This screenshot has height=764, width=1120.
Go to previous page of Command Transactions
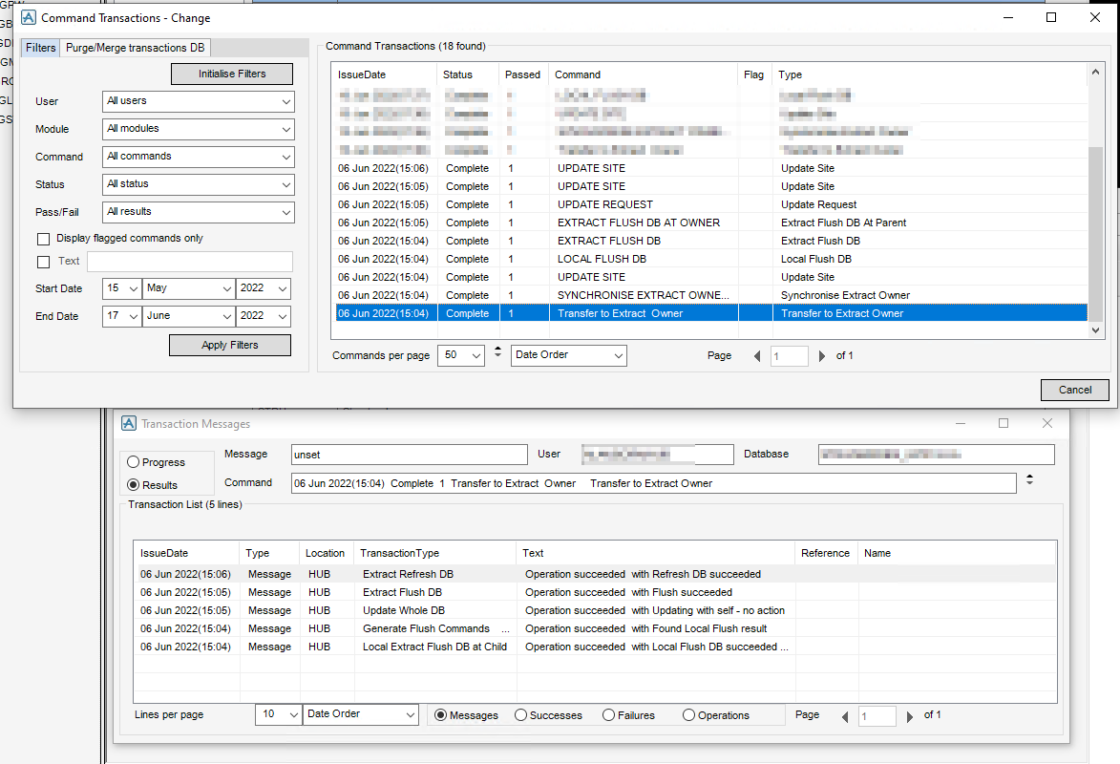point(757,356)
